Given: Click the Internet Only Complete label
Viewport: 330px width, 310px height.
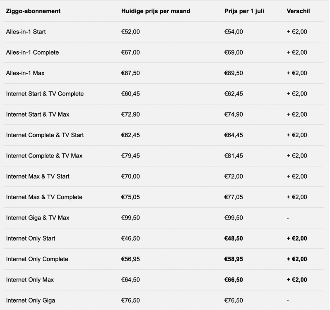Looking at the screenshot, I should (37, 259).
